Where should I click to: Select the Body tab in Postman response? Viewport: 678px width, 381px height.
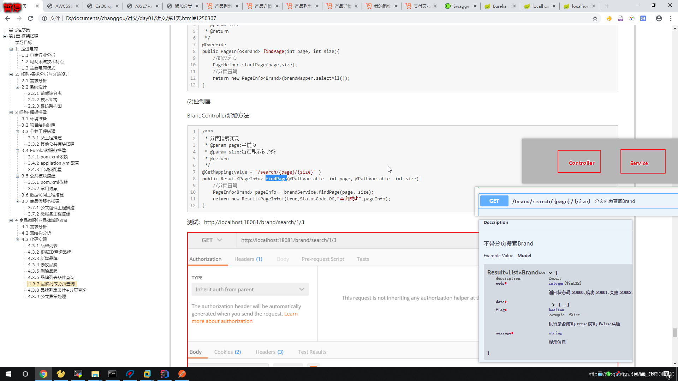coord(196,351)
